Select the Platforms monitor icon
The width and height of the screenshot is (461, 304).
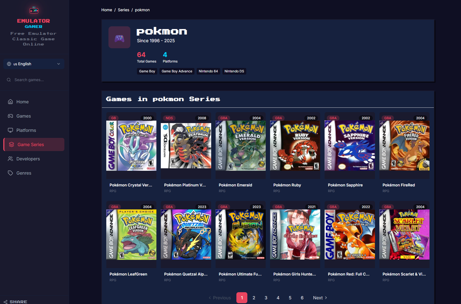(10, 130)
